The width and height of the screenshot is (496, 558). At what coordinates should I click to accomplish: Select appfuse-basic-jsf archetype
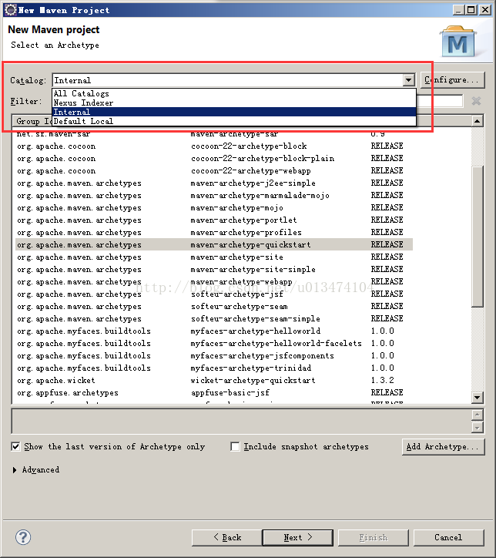tap(214, 392)
